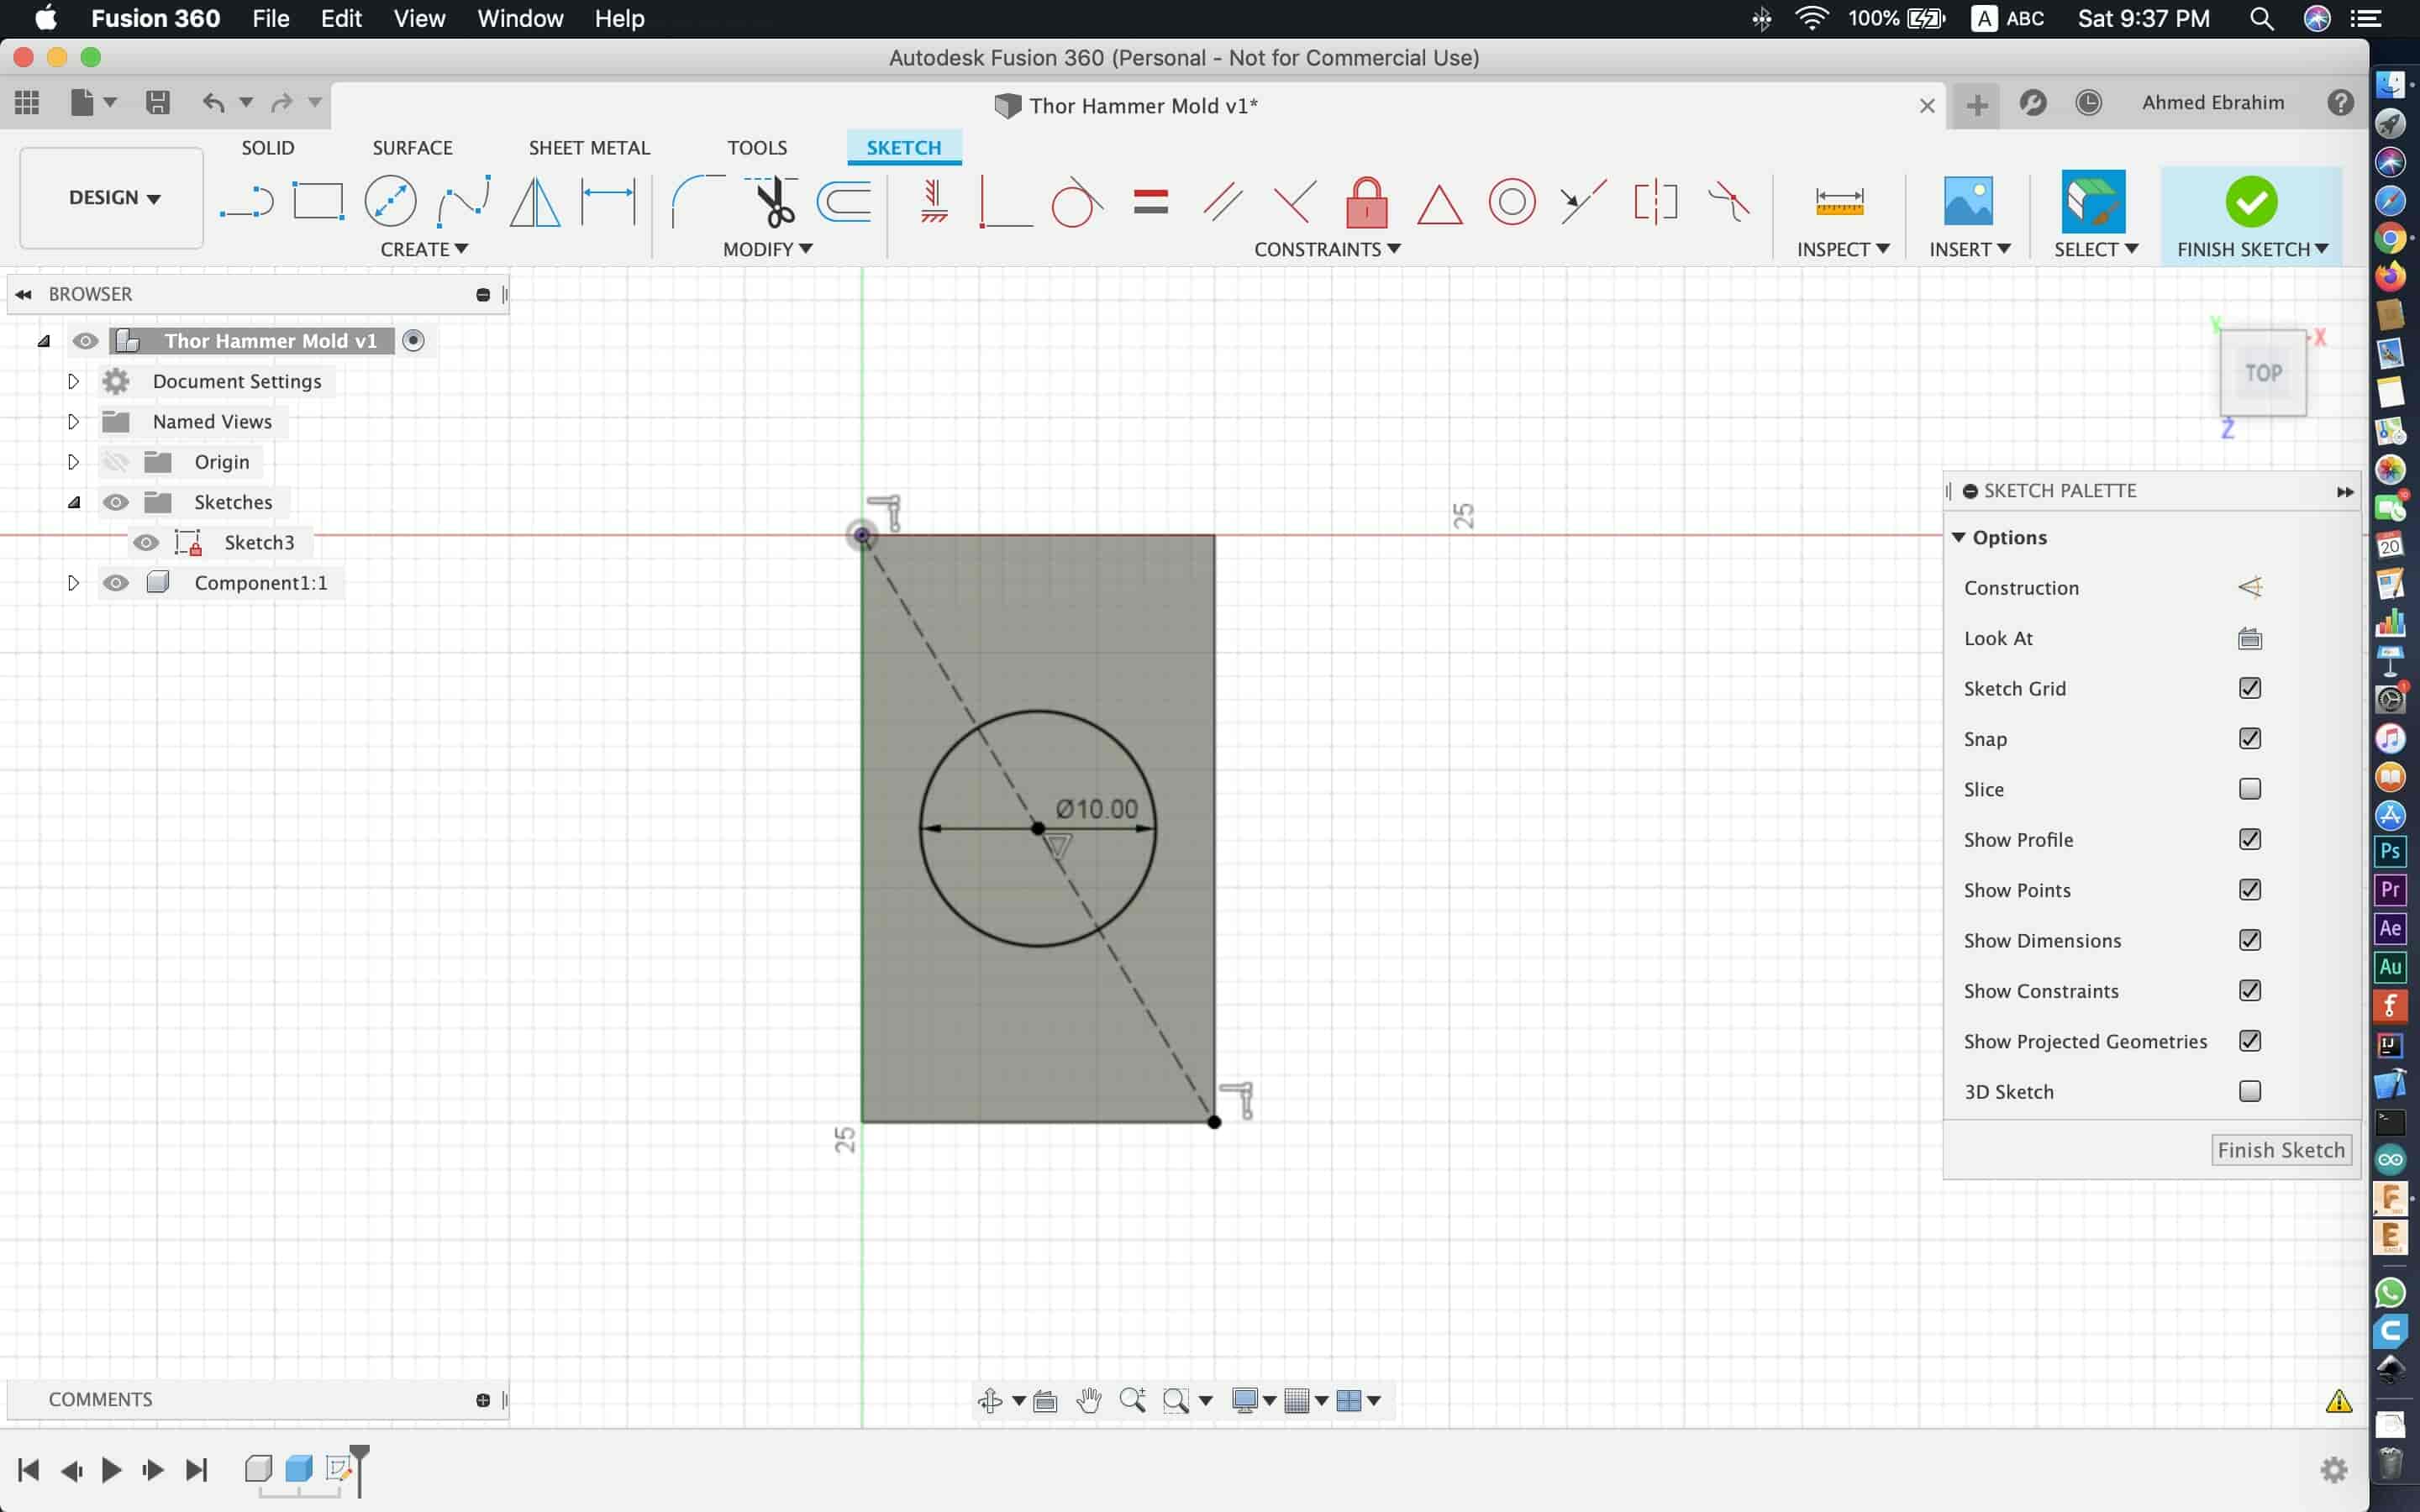Uncheck Show Projected Geometries checkbox
The image size is (2420, 1512).
[2250, 1041]
